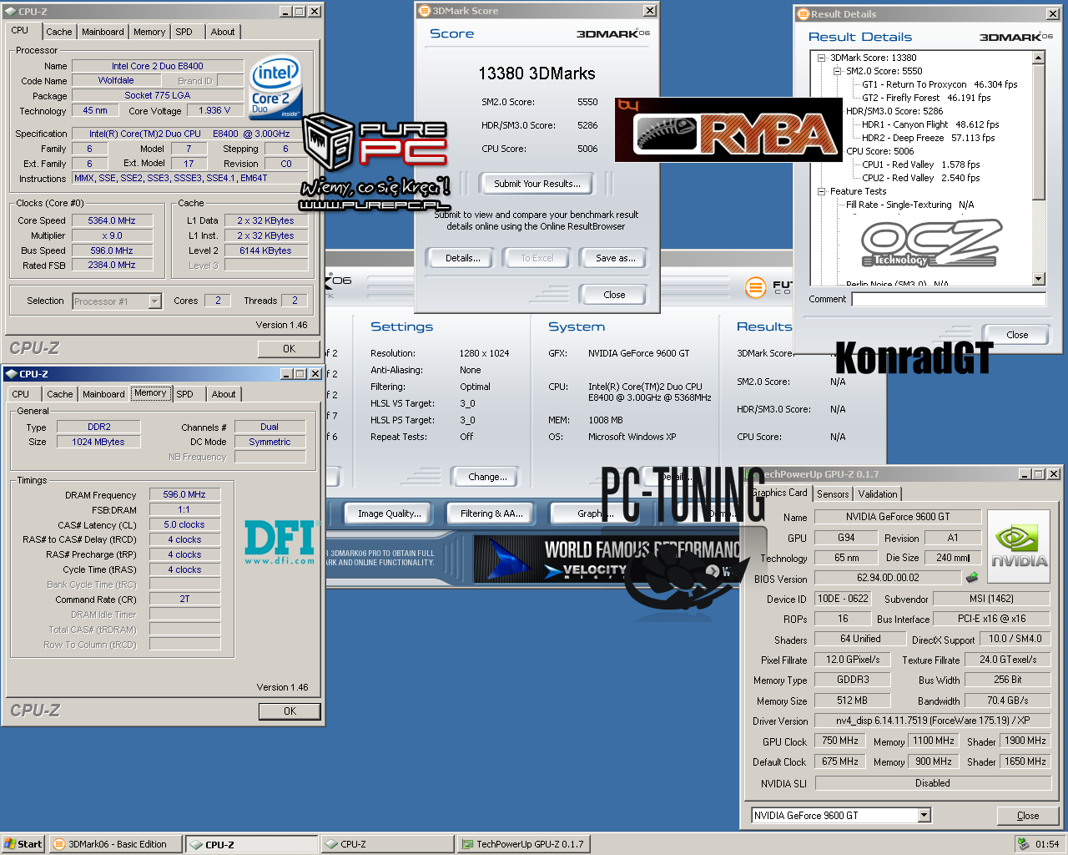Open 3DMark06 - Basic Edition taskbar item
The width and height of the screenshot is (1068, 855).
tap(116, 844)
